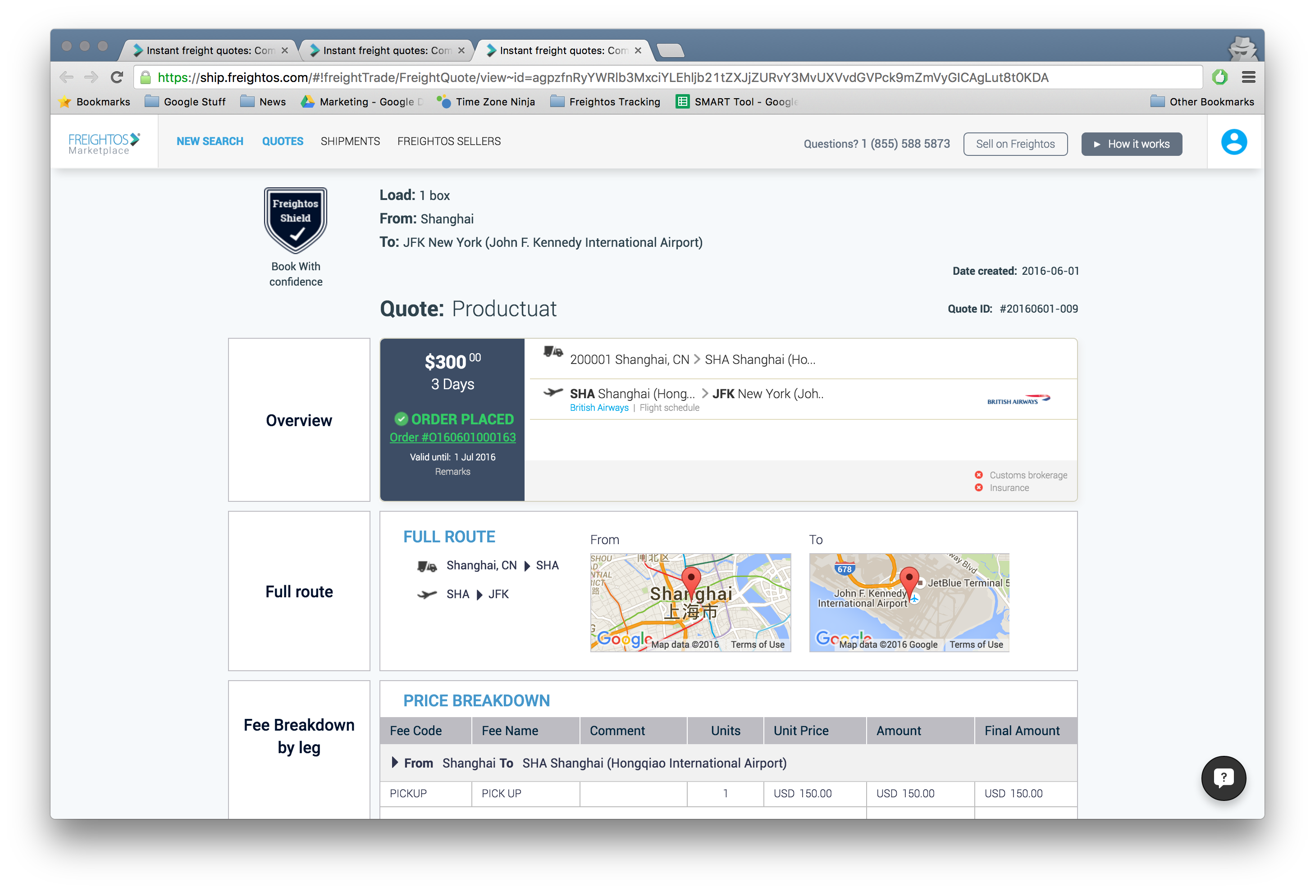Viewport: 1315px width, 891px height.
Task: Go to SHIPMENTS in top navigation
Action: [x=350, y=141]
